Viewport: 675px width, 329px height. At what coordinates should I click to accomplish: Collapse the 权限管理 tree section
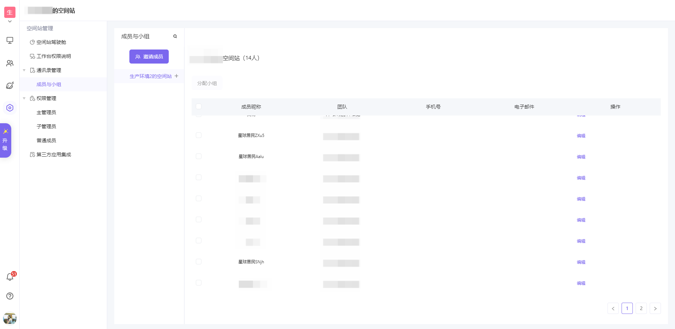(24, 98)
